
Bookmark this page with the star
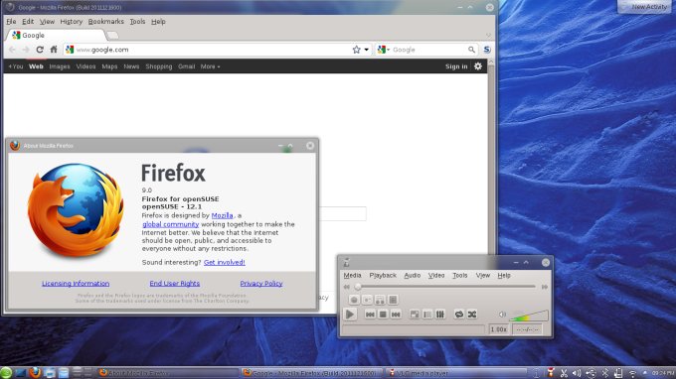click(357, 50)
